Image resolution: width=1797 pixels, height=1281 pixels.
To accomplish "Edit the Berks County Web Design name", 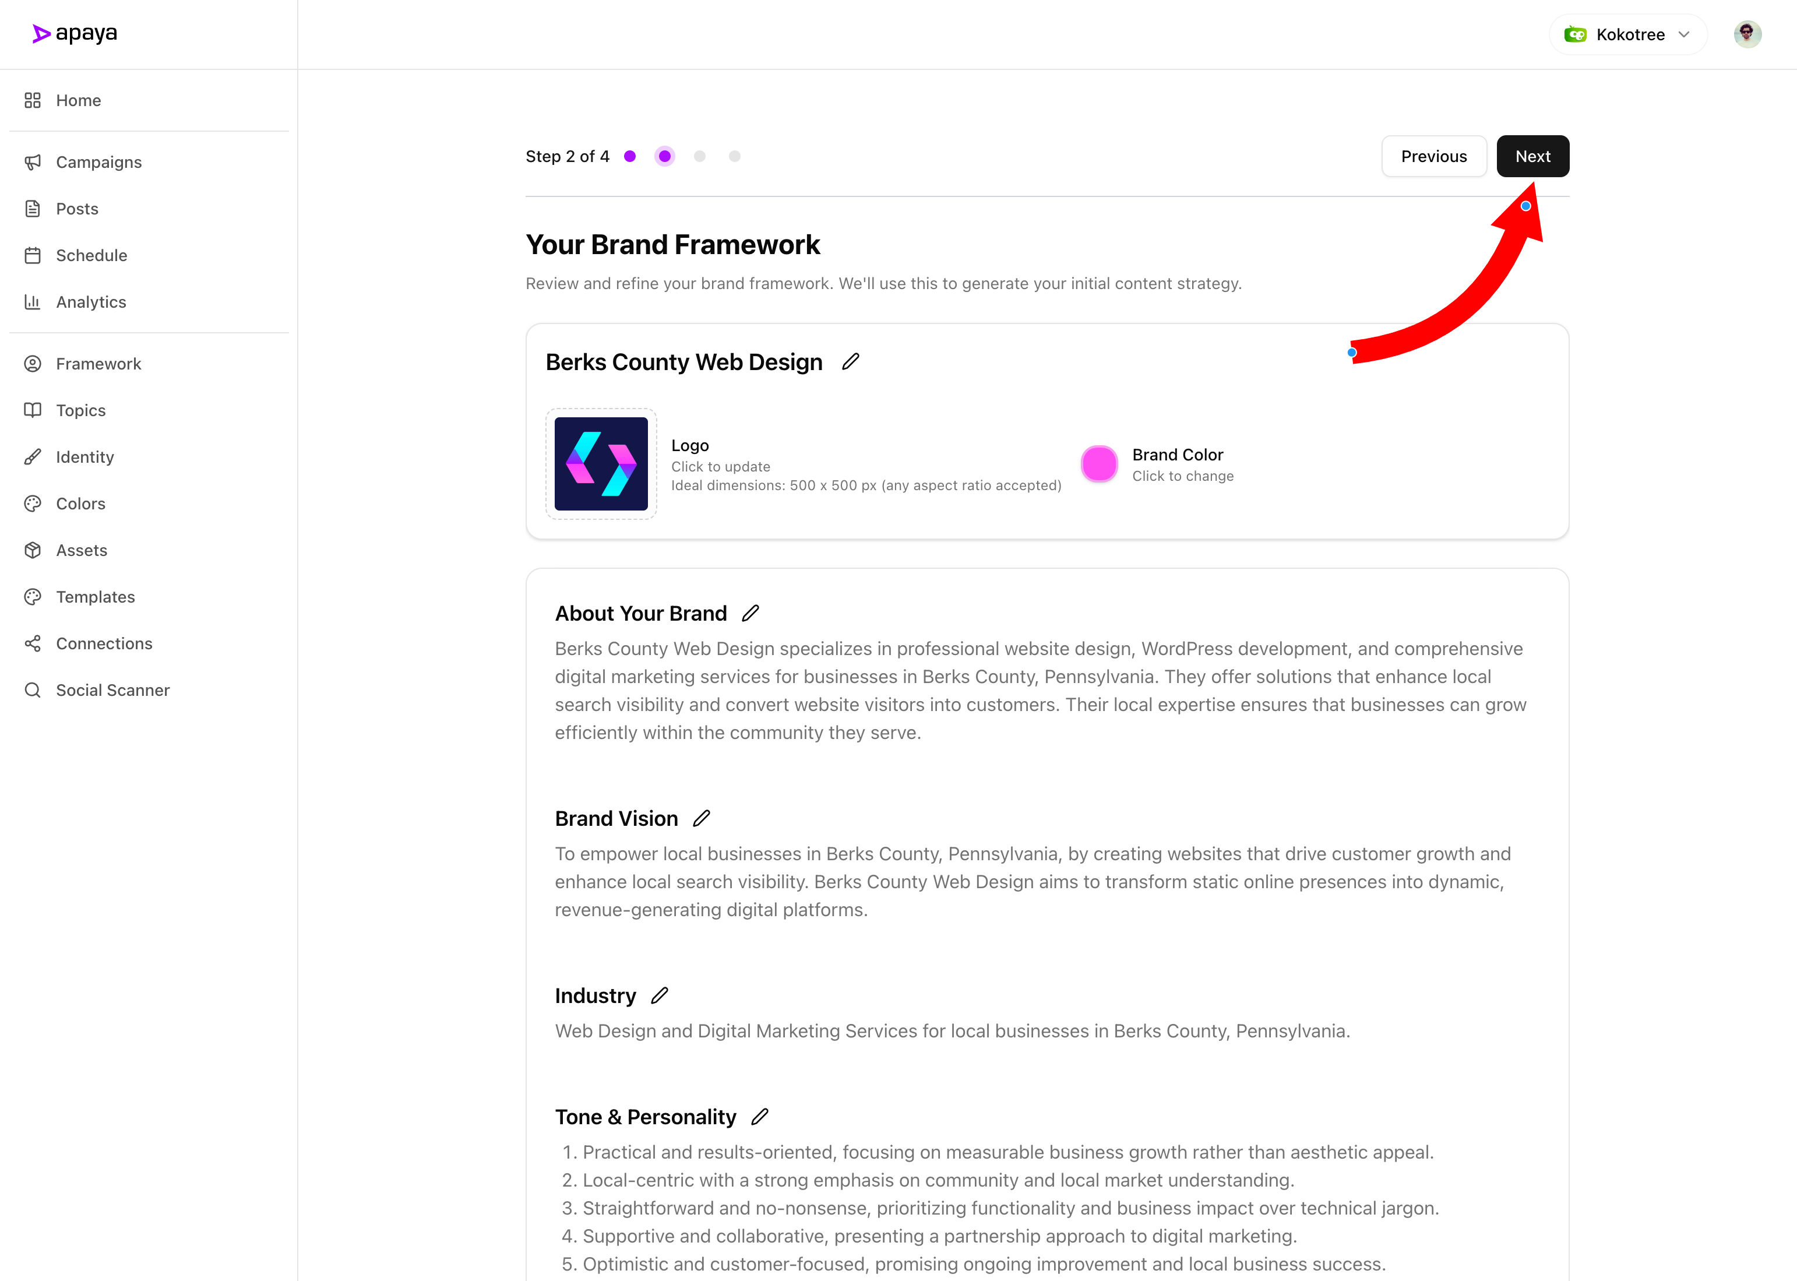I will pyautogui.click(x=850, y=361).
